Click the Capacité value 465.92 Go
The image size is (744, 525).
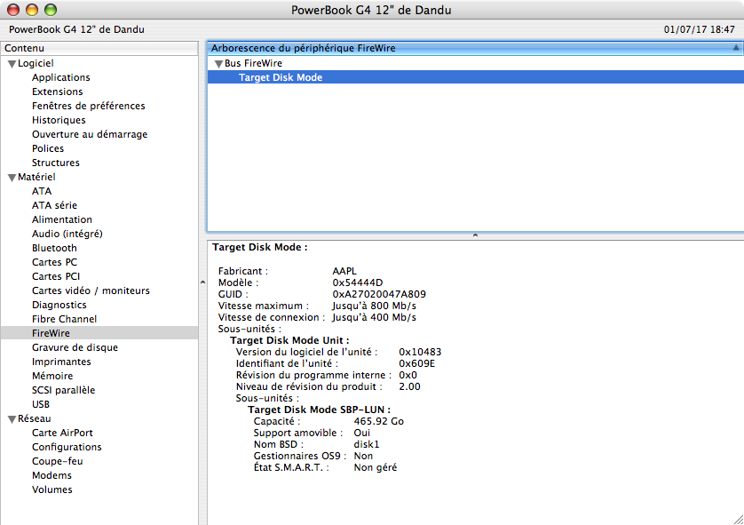click(x=378, y=422)
